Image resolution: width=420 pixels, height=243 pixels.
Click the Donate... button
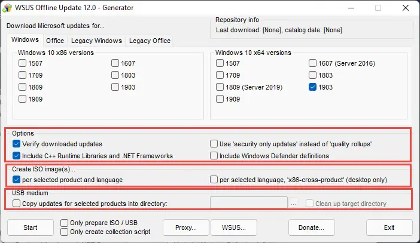click(312, 227)
